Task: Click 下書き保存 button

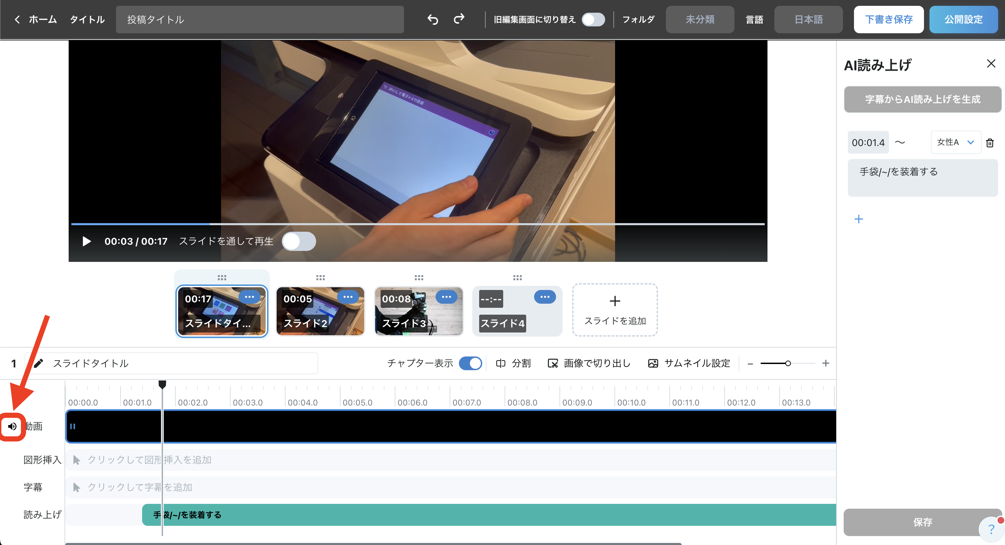Action: pyautogui.click(x=888, y=20)
